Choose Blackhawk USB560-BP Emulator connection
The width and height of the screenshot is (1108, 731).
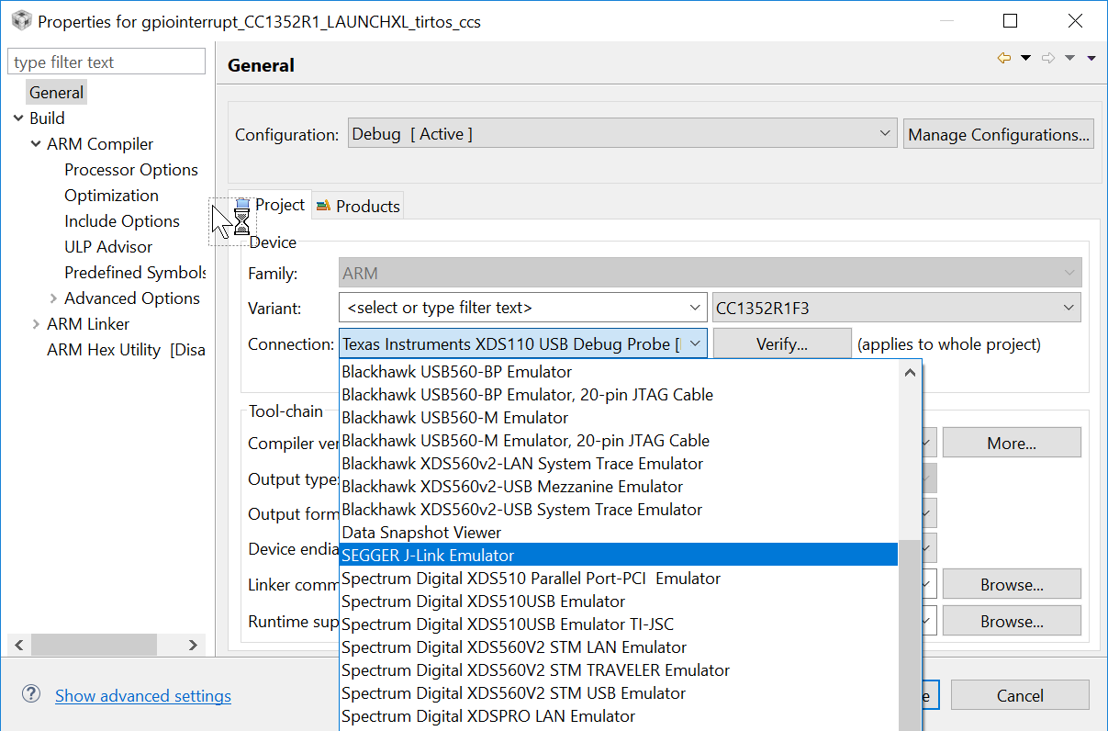pos(456,371)
